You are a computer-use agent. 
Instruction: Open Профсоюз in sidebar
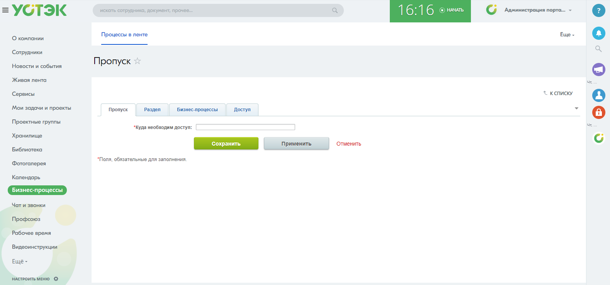(x=26, y=219)
